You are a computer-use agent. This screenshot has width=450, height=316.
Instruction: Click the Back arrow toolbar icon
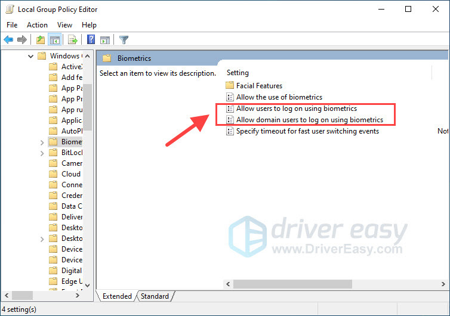pos(8,40)
